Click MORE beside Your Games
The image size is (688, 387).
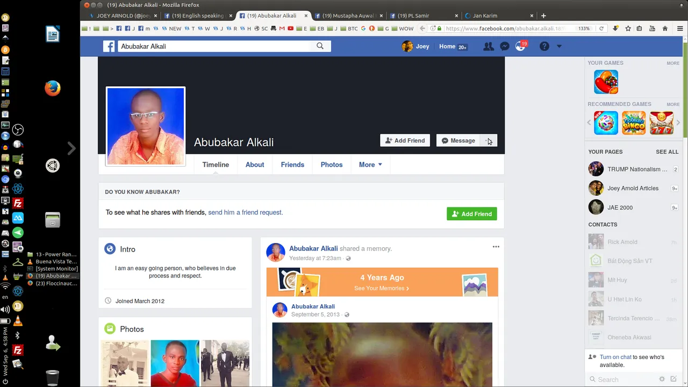pyautogui.click(x=673, y=63)
